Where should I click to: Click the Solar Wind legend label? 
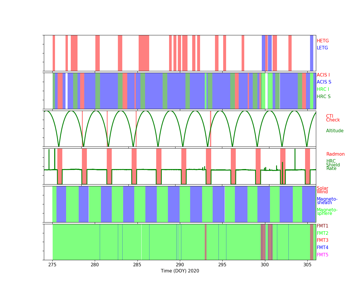322,190
